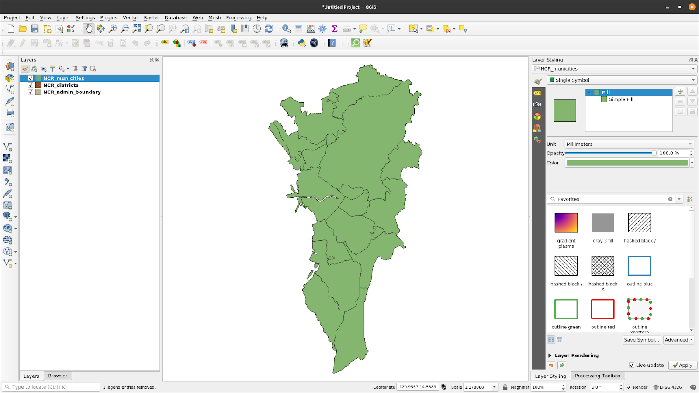Select the outline blue symbol preset
The height and width of the screenshot is (393, 699).
639,266
